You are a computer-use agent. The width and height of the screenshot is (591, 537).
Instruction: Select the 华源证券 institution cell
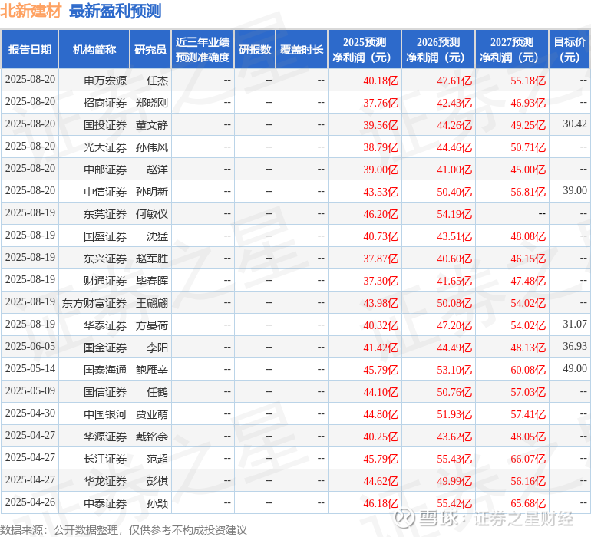[94, 436]
